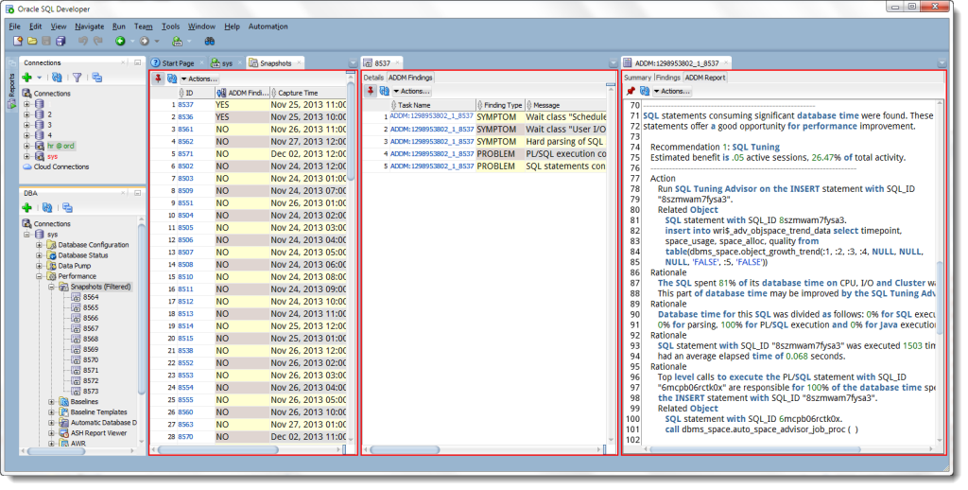The image size is (968, 490).
Task: Open the Tools menu
Action: tap(170, 26)
